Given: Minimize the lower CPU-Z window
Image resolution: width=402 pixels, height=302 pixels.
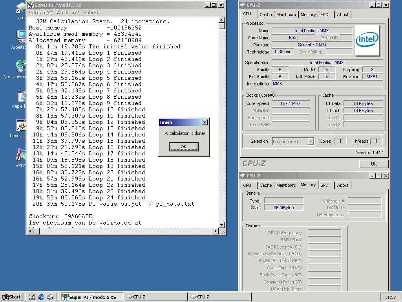Looking at the screenshot, I should (373, 176).
